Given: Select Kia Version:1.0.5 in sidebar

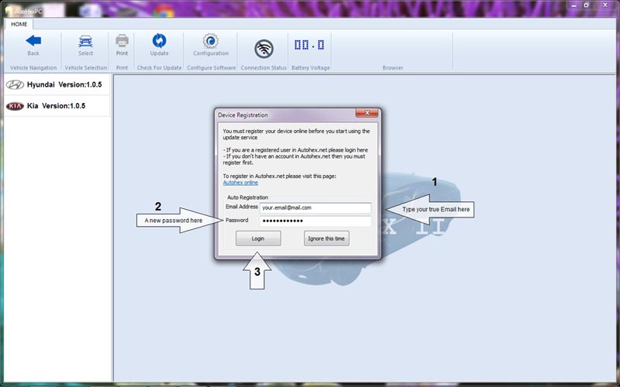Looking at the screenshot, I should [x=57, y=106].
